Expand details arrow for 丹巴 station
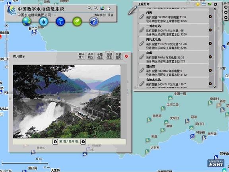The image size is (229, 172). 210,17
